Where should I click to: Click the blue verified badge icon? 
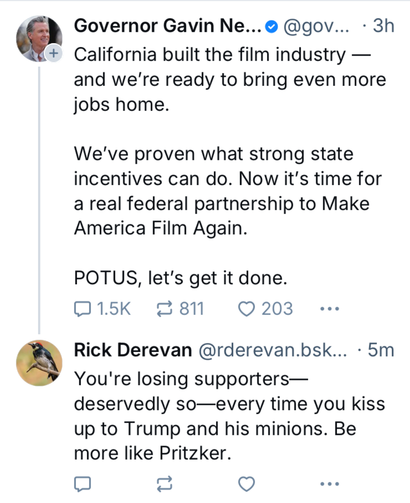point(271,27)
